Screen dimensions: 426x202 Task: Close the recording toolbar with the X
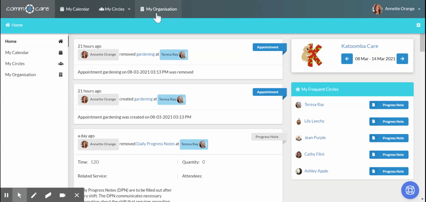tap(77, 195)
